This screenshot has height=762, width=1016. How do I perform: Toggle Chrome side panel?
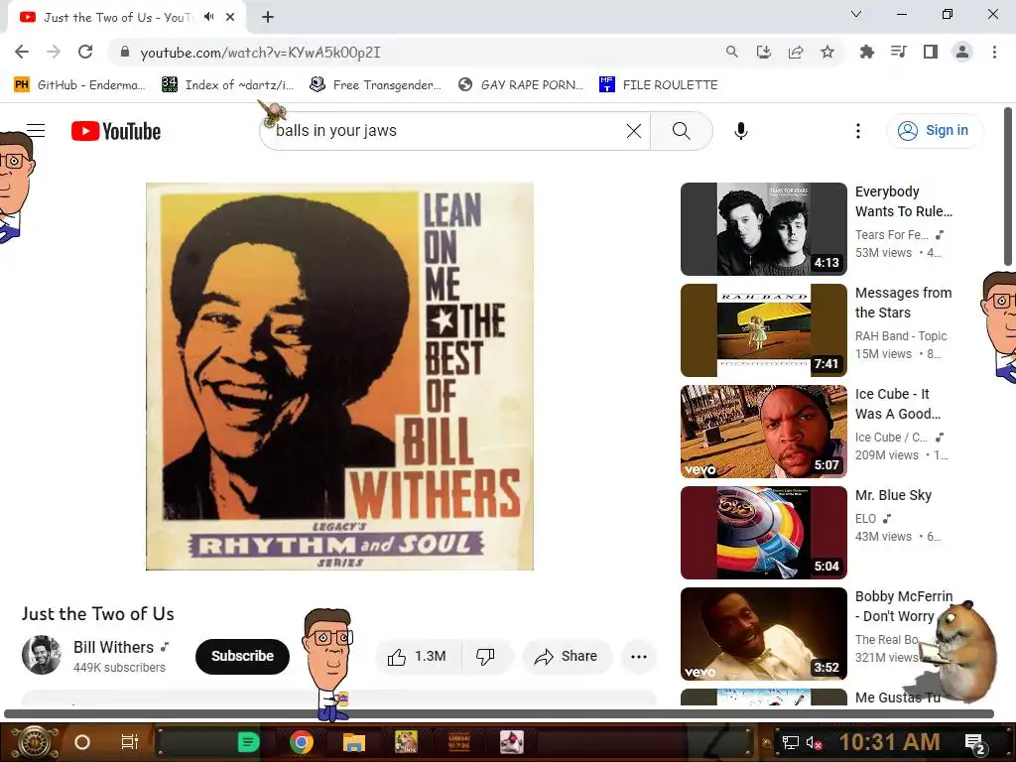click(x=931, y=52)
